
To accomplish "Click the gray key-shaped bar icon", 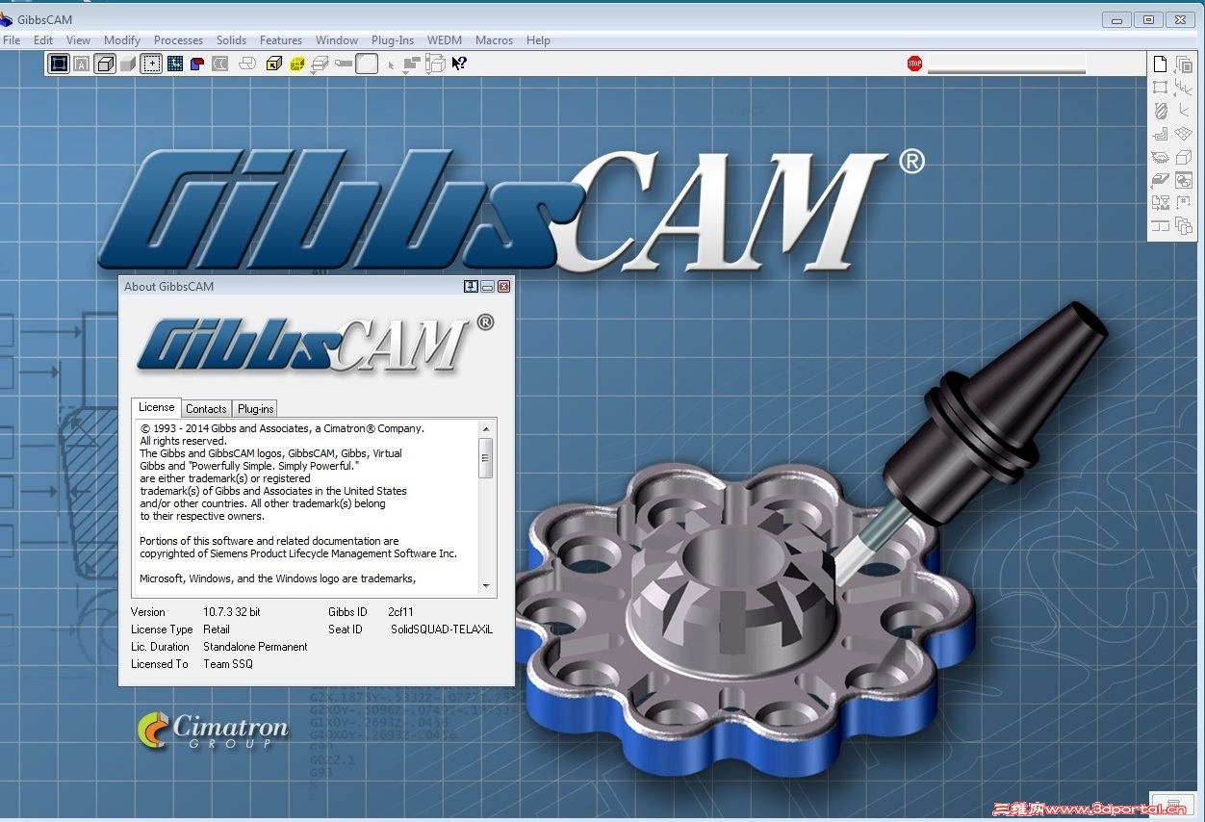I will coord(344,64).
